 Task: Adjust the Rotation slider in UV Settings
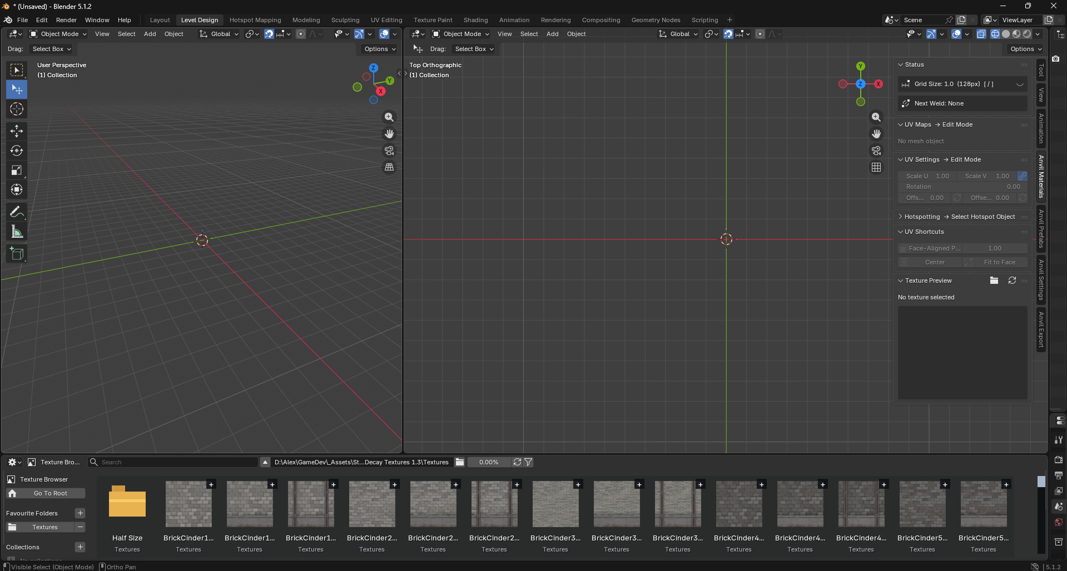click(962, 187)
